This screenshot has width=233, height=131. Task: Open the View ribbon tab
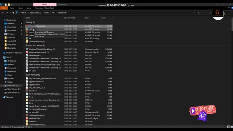(29, 8)
